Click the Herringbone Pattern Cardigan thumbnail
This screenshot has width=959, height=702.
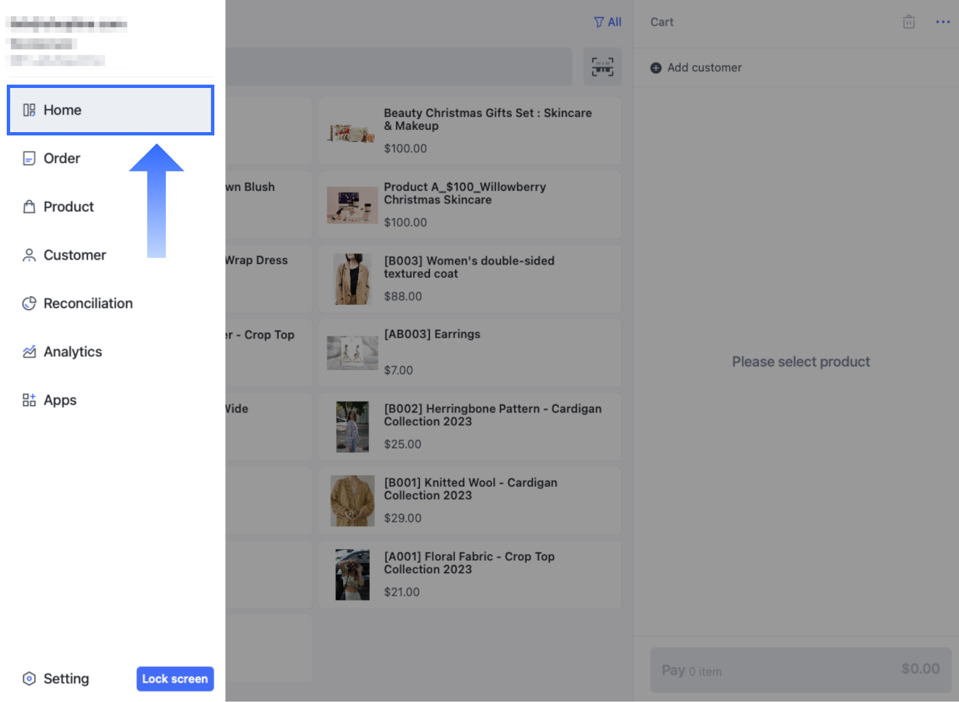353,427
